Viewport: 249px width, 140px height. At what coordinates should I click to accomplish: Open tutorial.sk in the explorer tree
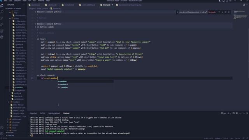click(x=19, y=87)
